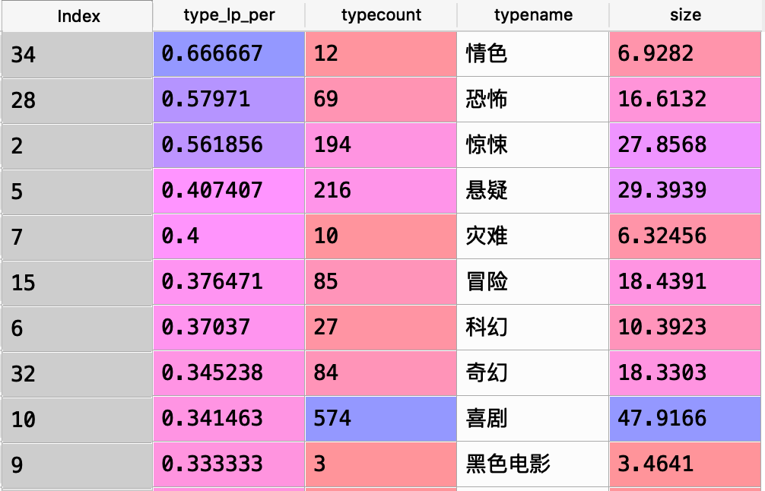Click the cell value 0.345238
Screen dimensions: 765x491
pos(229,373)
